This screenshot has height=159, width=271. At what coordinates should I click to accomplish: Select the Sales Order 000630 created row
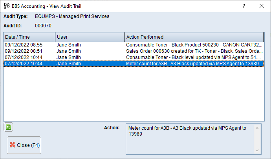click(x=194, y=51)
